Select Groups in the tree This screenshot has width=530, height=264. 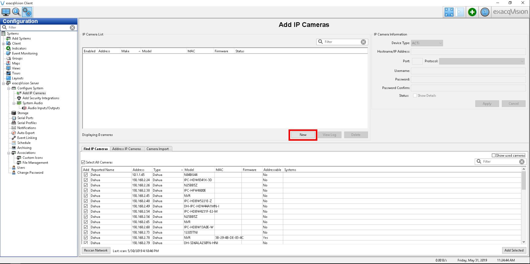coord(17,58)
